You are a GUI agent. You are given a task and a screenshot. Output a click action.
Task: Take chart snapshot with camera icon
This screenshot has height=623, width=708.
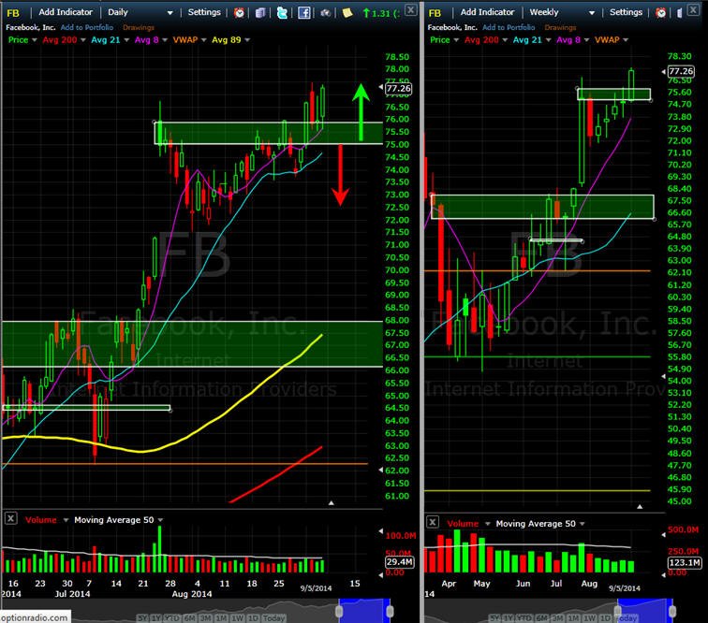(x=325, y=13)
